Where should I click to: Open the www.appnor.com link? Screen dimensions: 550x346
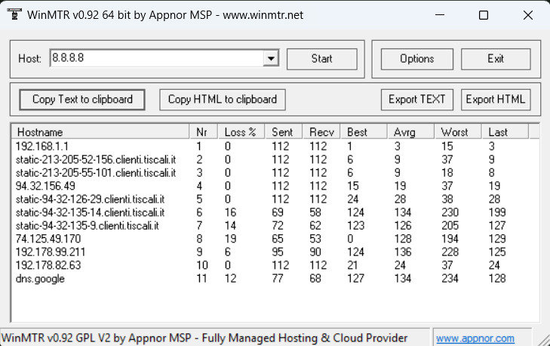[x=475, y=338]
